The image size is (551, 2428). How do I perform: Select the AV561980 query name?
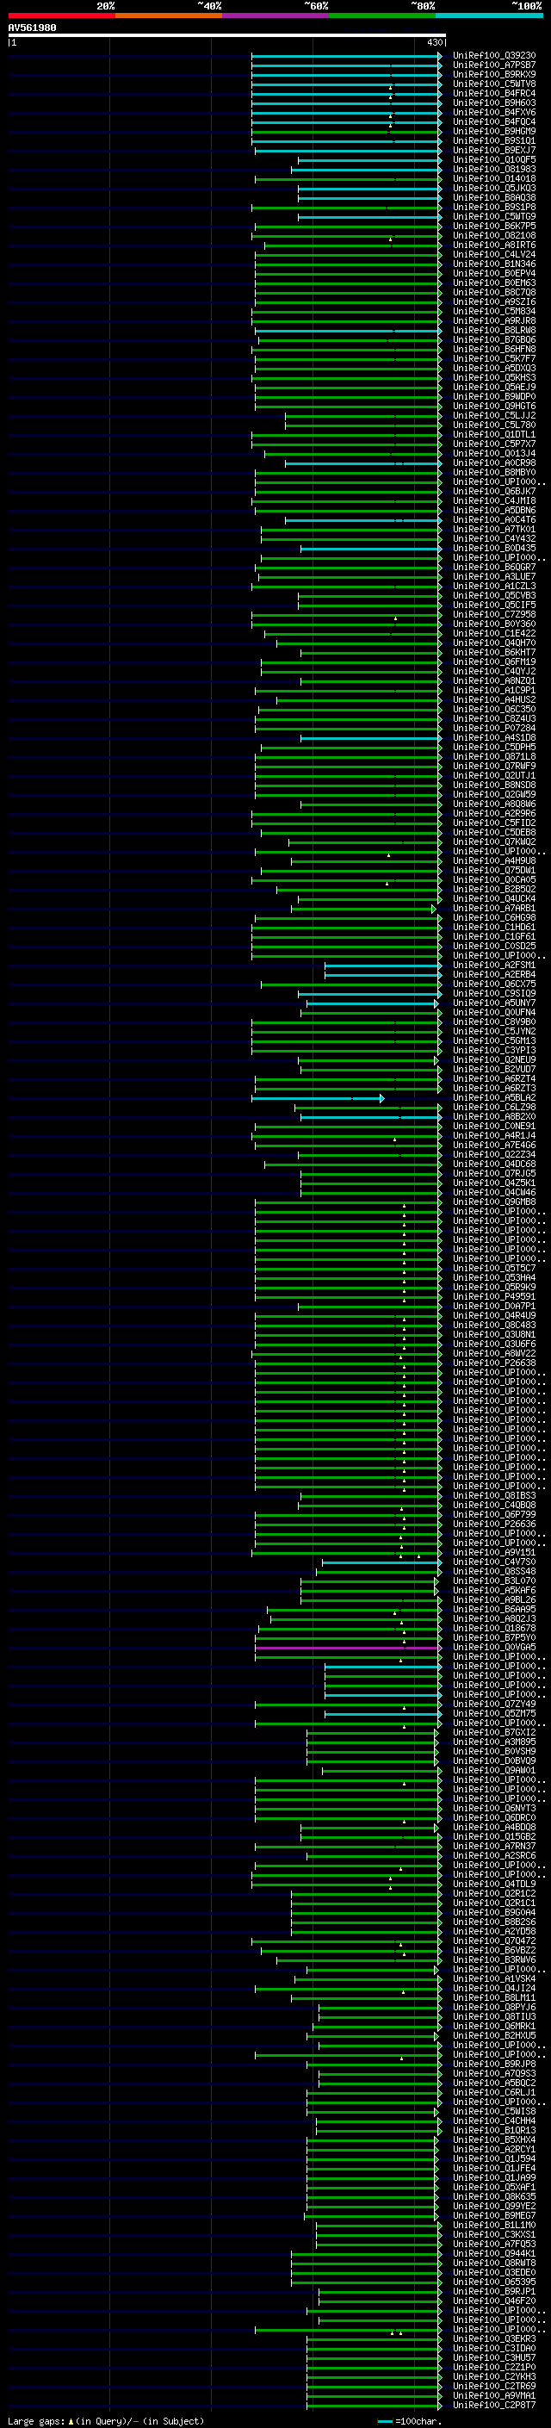tap(32, 28)
